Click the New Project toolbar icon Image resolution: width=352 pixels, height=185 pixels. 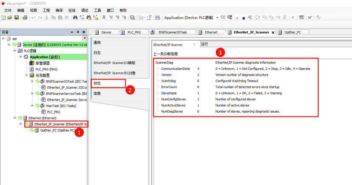3,17
